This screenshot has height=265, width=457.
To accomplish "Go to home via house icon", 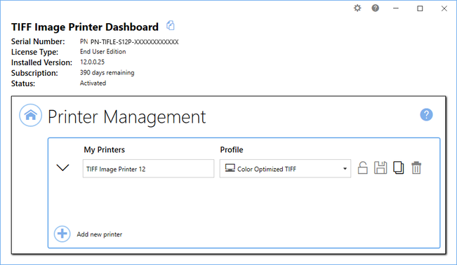I will (x=31, y=115).
